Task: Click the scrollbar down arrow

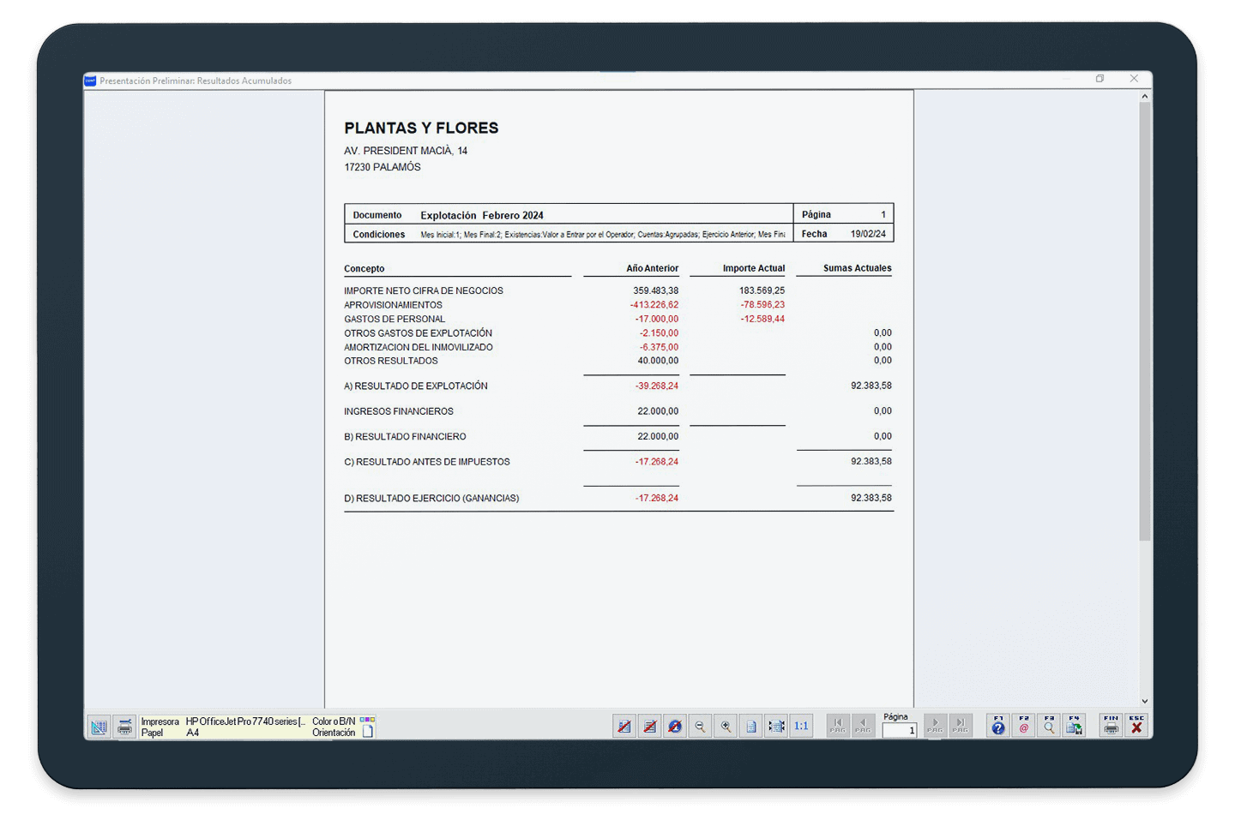Action: 1144,701
